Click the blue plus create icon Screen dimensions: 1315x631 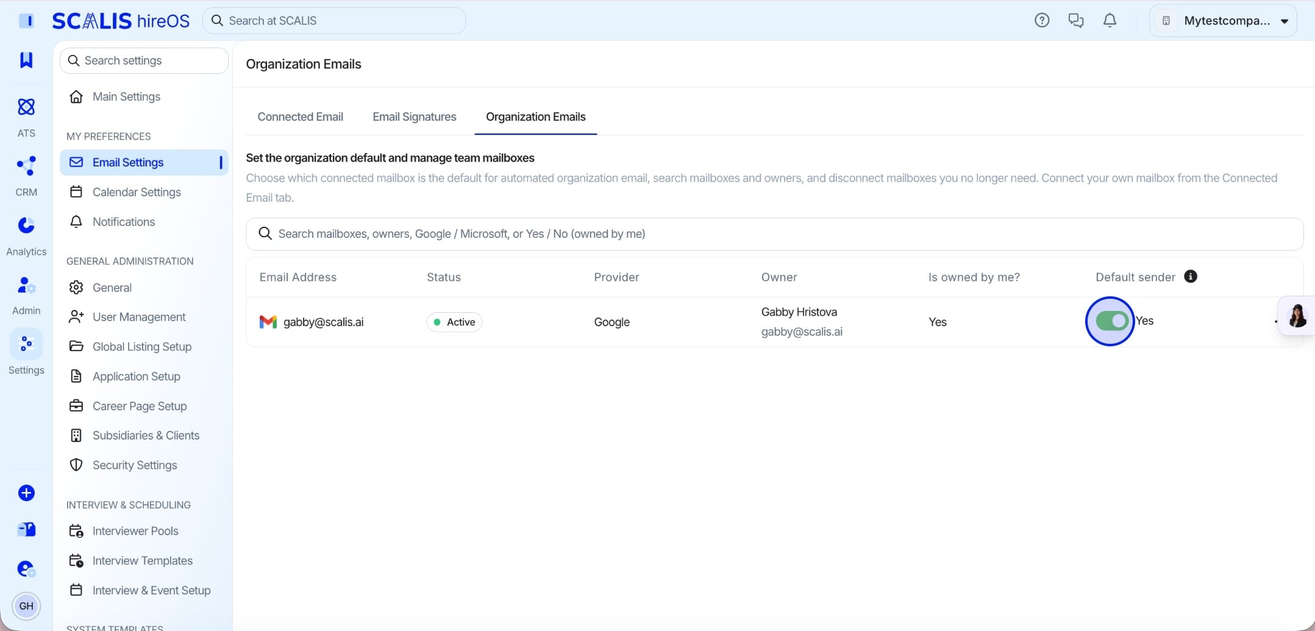(x=26, y=493)
